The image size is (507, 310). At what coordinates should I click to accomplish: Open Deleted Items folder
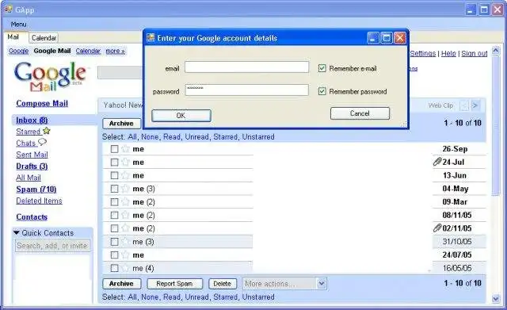[39, 201]
